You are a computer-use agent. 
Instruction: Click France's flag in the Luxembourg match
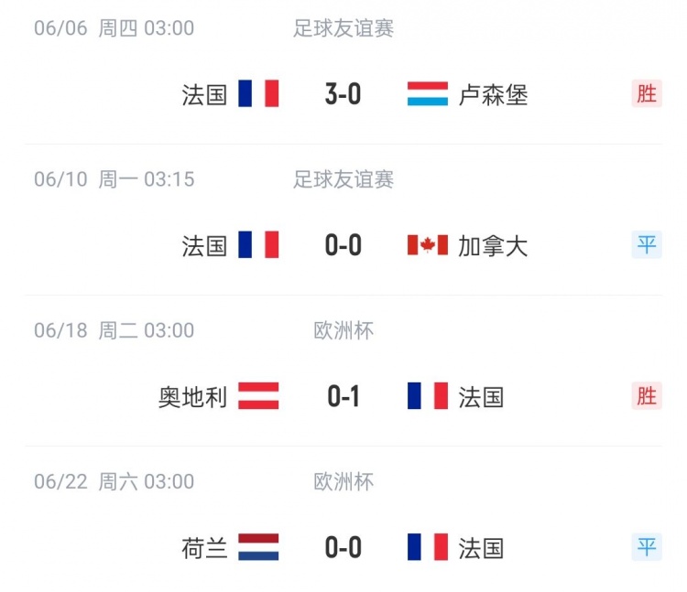tap(258, 94)
